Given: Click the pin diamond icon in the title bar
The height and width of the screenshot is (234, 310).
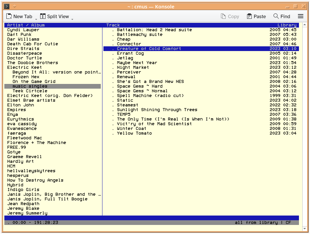Looking at the screenshot, I should (14, 6).
